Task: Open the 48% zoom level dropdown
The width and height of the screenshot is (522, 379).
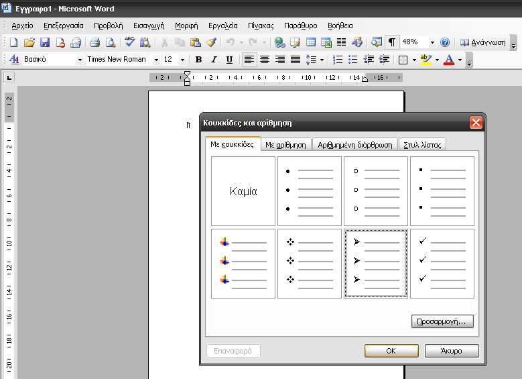Action: 432,42
